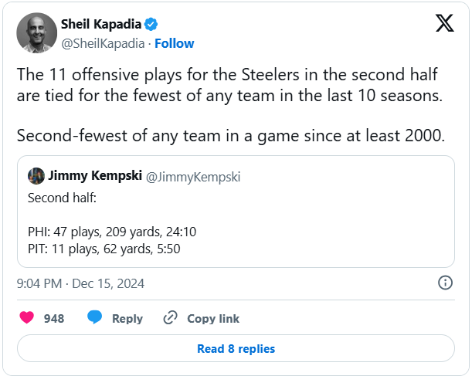This screenshot has width=472, height=376.
Task: Open the 9:04 PM Dec 15, 2024 timestamp
Action: 80,283
